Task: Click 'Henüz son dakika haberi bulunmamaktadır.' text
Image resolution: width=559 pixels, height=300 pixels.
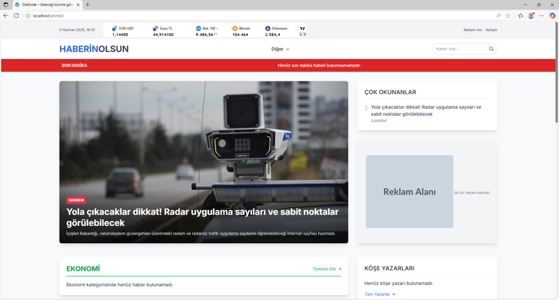Action: 319,65
